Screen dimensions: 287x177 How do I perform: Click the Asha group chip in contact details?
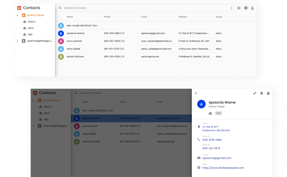tap(218, 113)
